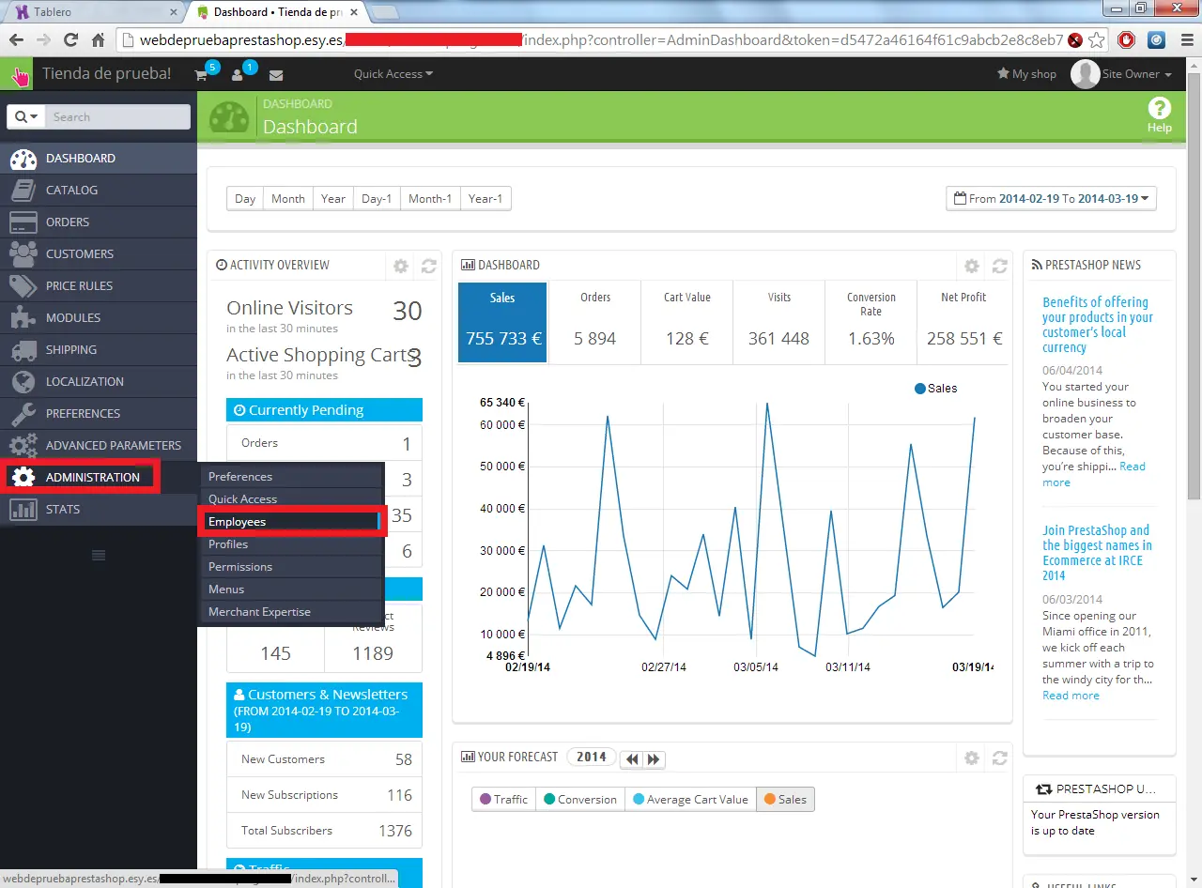Open the Dashboard panel settings gear
The width and height of the screenshot is (1202, 888).
point(972,266)
